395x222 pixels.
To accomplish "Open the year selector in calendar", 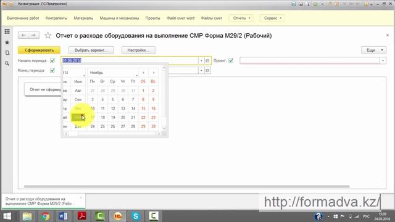I will click(73, 73).
